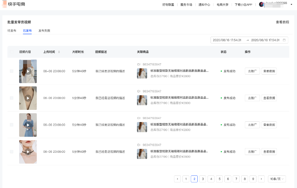Click 查看数据 in the second row
The height and width of the screenshot is (188, 297).
269,98
